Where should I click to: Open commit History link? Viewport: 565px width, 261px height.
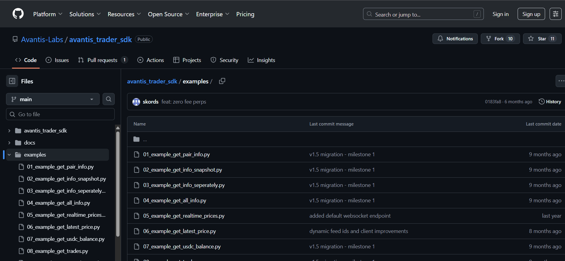(x=550, y=102)
